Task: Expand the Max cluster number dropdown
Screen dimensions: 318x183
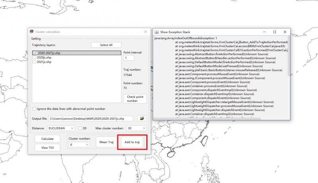Action: (136, 128)
